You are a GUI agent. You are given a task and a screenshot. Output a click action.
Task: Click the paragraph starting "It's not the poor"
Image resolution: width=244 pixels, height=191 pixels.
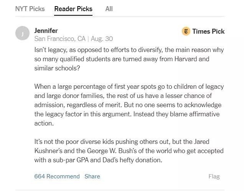click(x=129, y=151)
